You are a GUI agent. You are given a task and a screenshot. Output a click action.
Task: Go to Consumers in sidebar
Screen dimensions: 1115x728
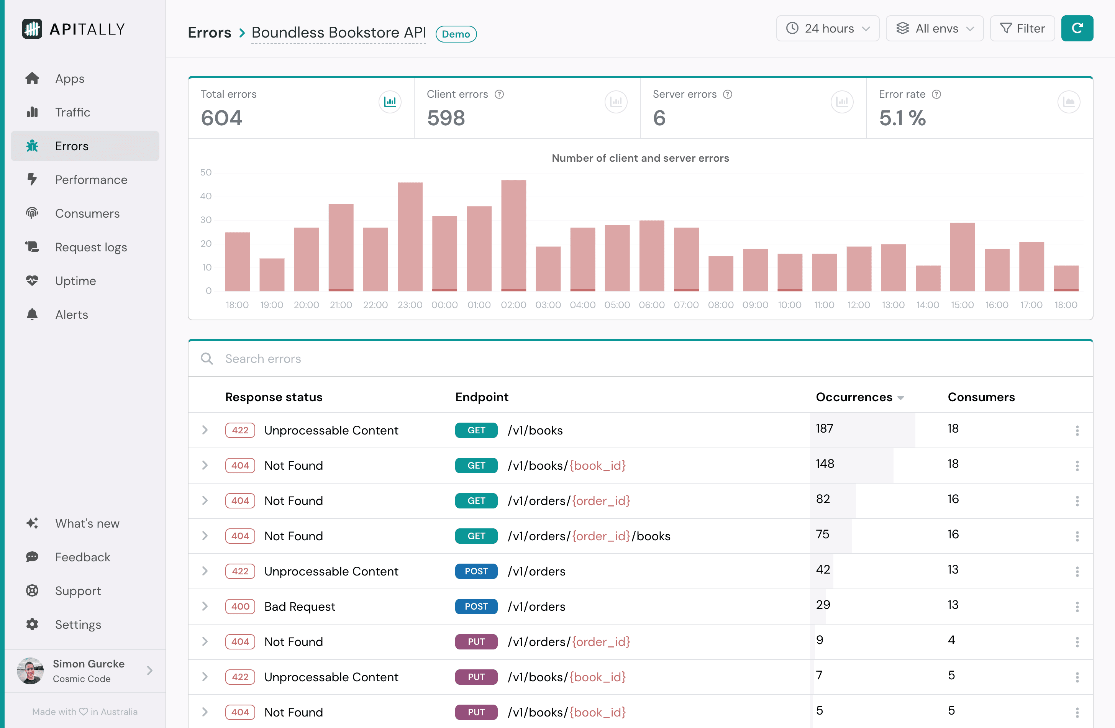(x=85, y=213)
